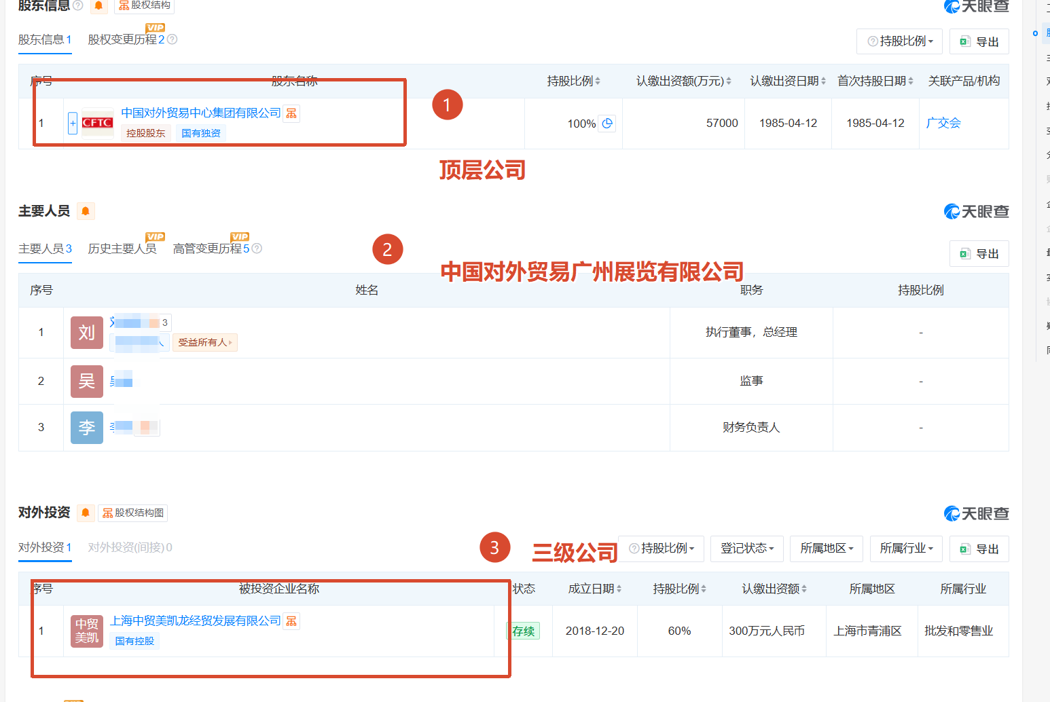Viewport: 1050px width, 702px height.
Task: Open the 所属行业 filter dropdown
Action: tap(906, 549)
